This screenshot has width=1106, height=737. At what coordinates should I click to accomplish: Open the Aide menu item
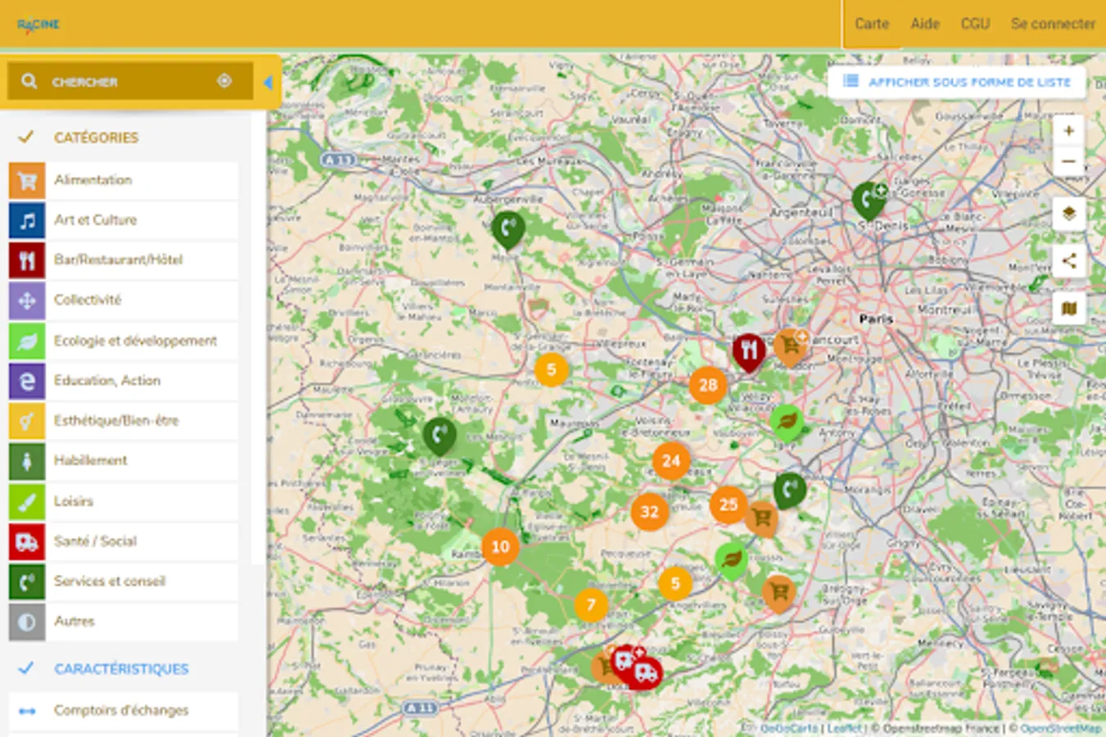[x=925, y=24]
